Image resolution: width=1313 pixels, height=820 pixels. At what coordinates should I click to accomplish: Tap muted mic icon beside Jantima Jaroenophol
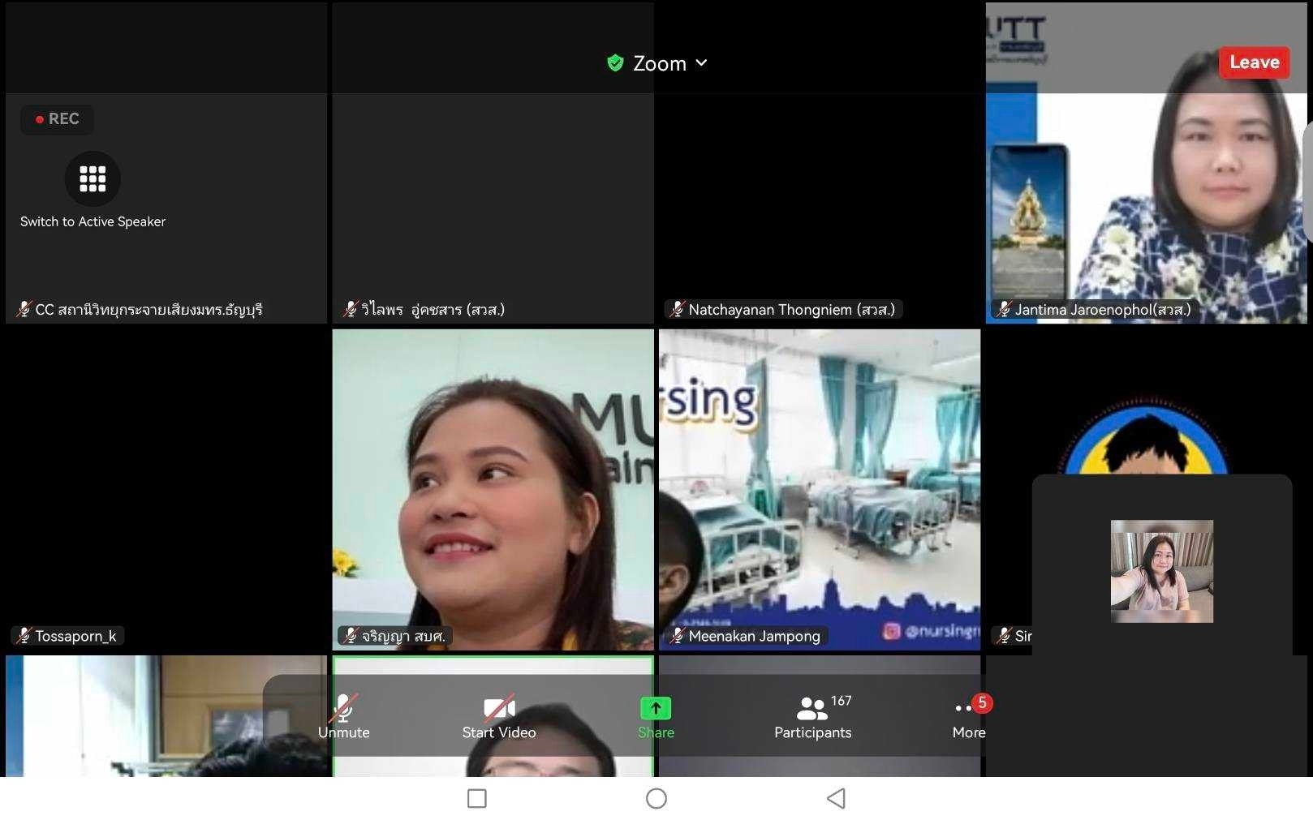(1004, 309)
